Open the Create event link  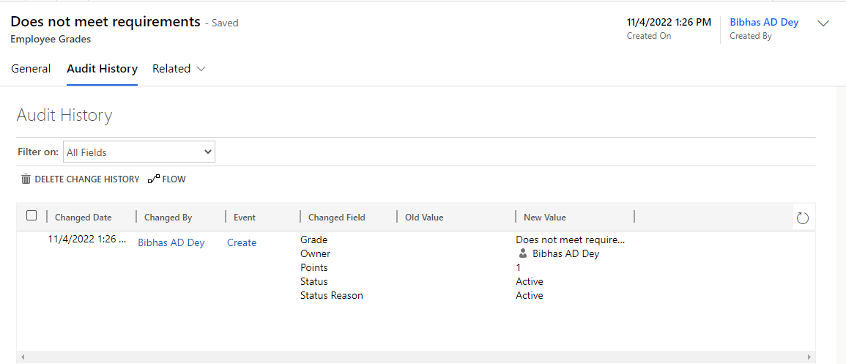point(242,242)
